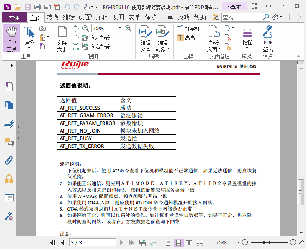The image size is (306, 249).
Task: Go to the next page button
Action: pos(121,242)
